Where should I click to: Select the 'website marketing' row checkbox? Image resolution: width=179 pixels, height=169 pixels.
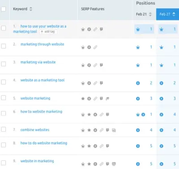(4, 98)
